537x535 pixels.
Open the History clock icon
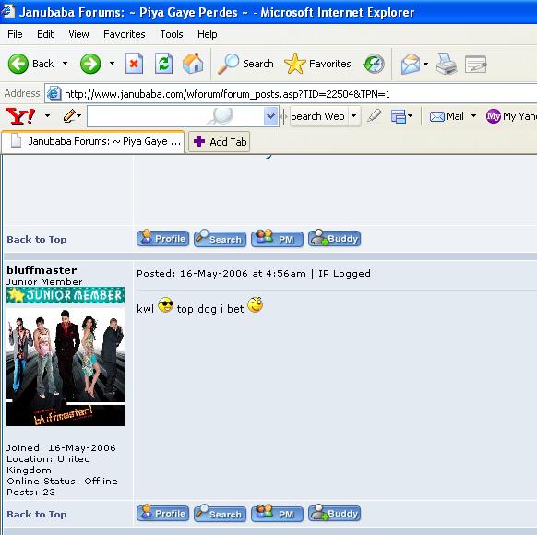374,64
